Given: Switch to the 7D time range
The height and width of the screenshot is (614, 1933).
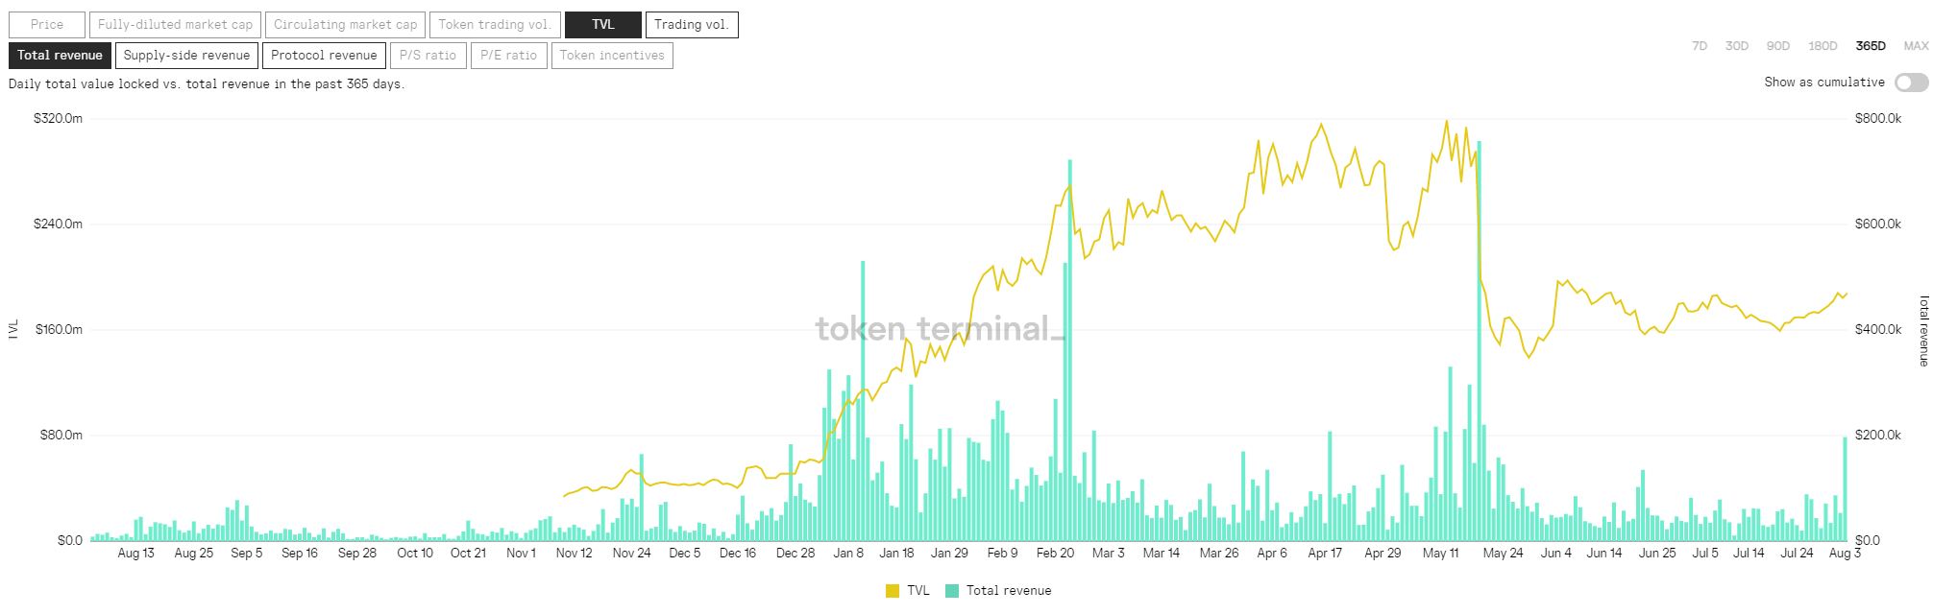Looking at the screenshot, I should pyautogui.click(x=1700, y=46).
